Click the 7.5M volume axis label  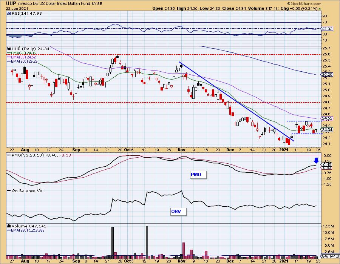[329, 239]
